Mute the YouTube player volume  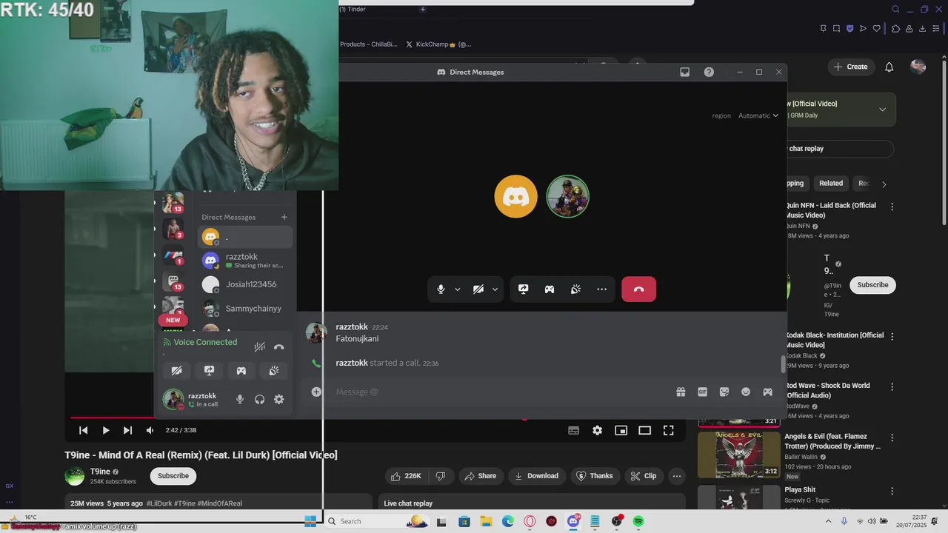tap(150, 430)
